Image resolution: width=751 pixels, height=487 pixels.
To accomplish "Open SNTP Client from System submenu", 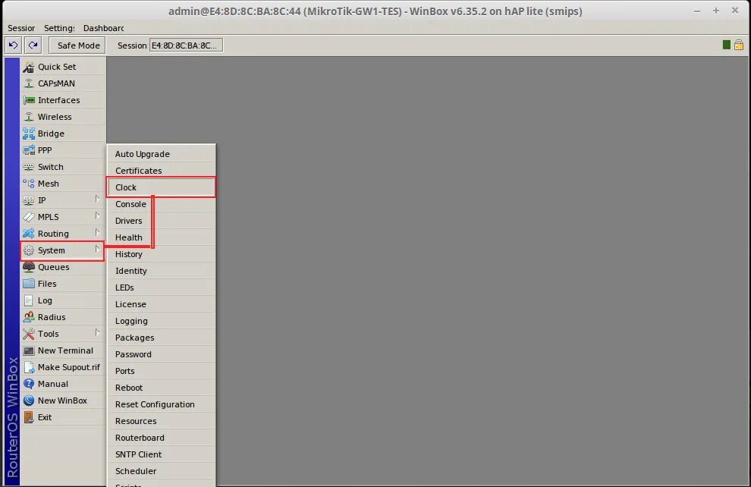I will (x=162, y=454).
